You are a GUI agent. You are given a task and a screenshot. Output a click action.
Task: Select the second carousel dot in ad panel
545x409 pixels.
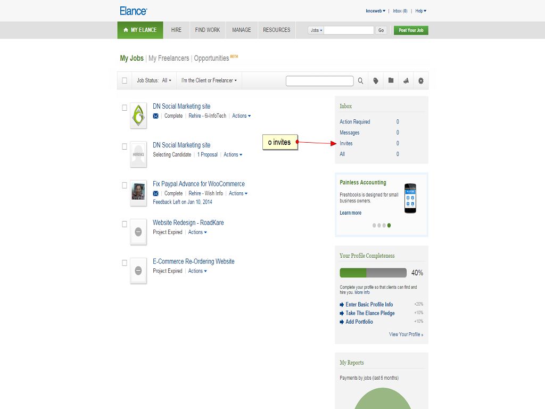(x=379, y=225)
